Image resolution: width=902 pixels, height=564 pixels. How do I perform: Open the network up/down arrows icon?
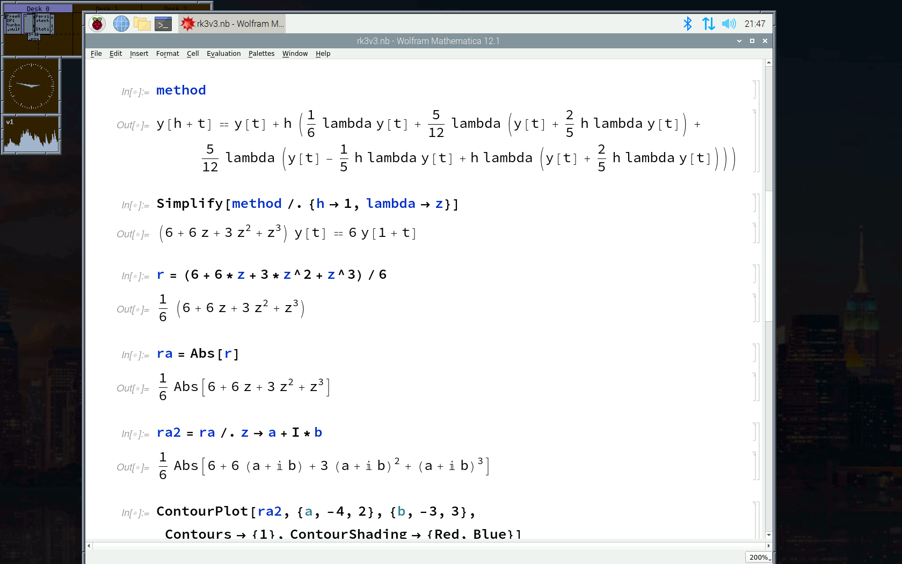coord(708,24)
